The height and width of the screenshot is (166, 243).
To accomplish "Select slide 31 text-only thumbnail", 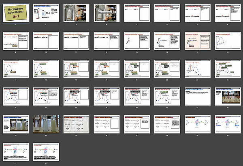I will coord(197,96).
